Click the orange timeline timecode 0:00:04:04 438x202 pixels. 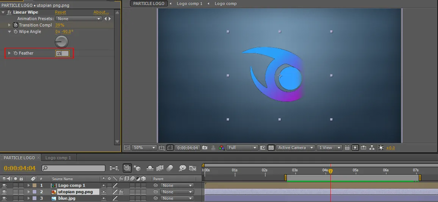20,168
